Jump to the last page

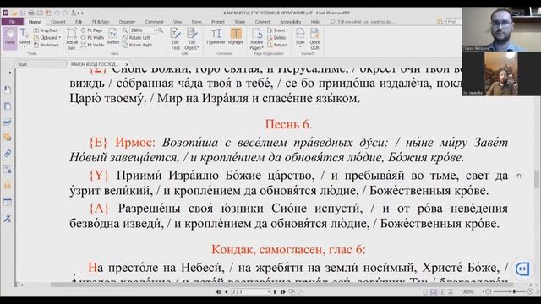[283, 292]
